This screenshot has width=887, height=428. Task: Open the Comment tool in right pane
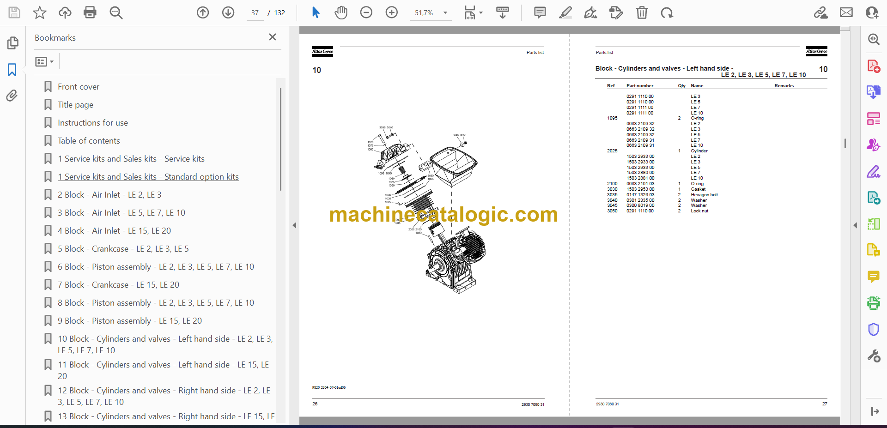pyautogui.click(x=873, y=277)
